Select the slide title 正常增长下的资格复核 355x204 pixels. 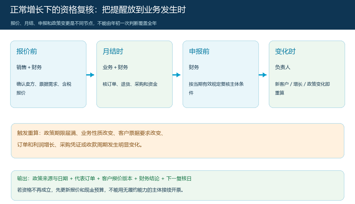click(x=98, y=10)
